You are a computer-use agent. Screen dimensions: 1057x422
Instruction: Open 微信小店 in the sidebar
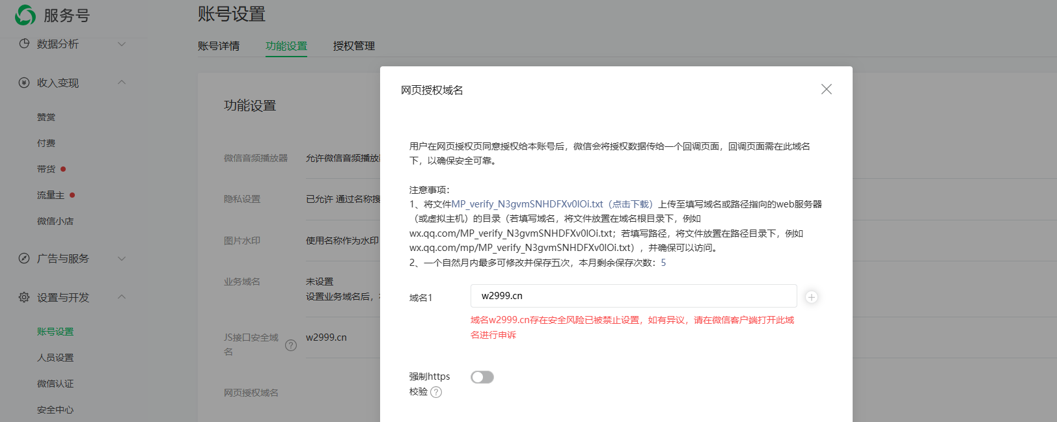[x=55, y=221]
